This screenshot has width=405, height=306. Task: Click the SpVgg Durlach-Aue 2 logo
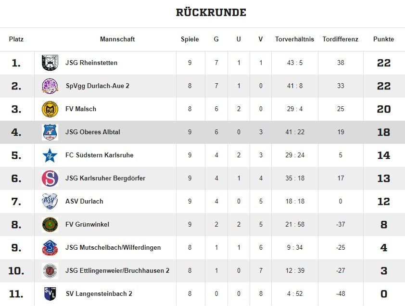[50, 86]
